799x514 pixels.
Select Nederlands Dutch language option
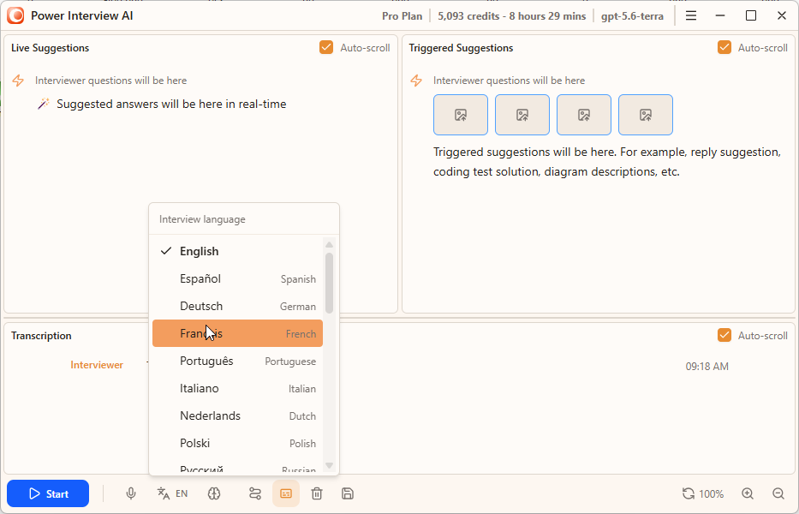tap(237, 416)
